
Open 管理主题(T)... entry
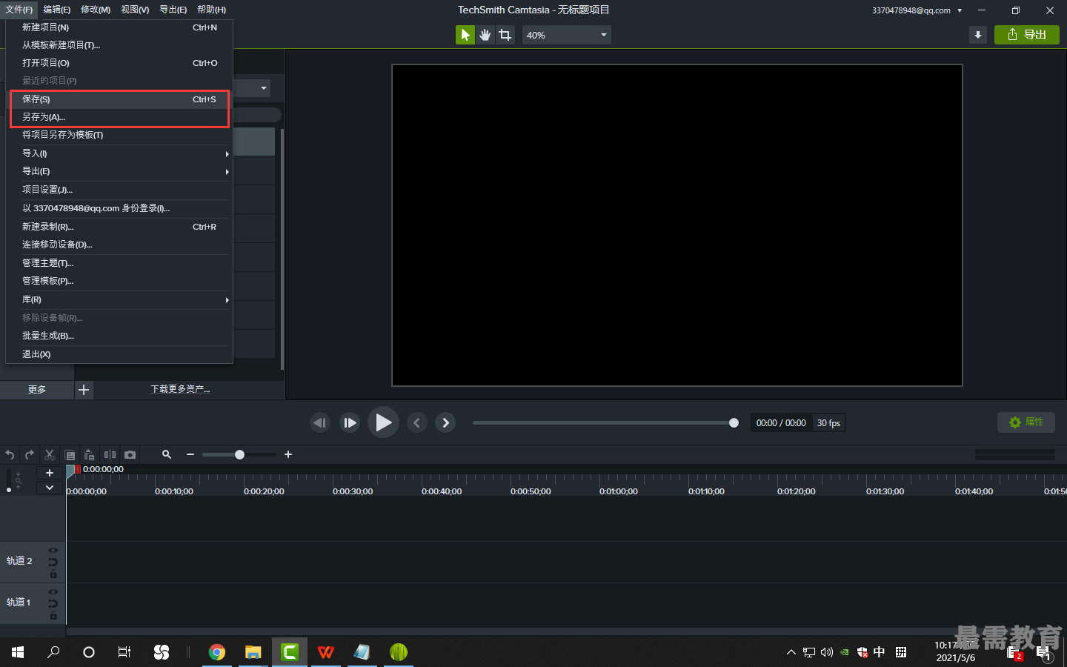point(119,263)
